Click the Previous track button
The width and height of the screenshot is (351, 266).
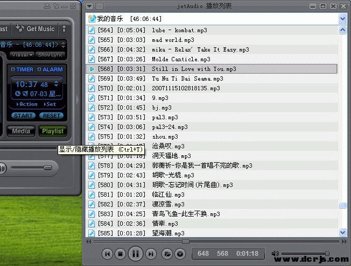[x=107, y=253]
